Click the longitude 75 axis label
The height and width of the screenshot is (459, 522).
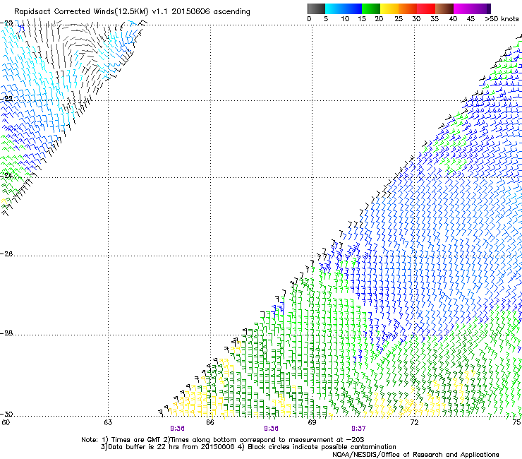[516, 422]
